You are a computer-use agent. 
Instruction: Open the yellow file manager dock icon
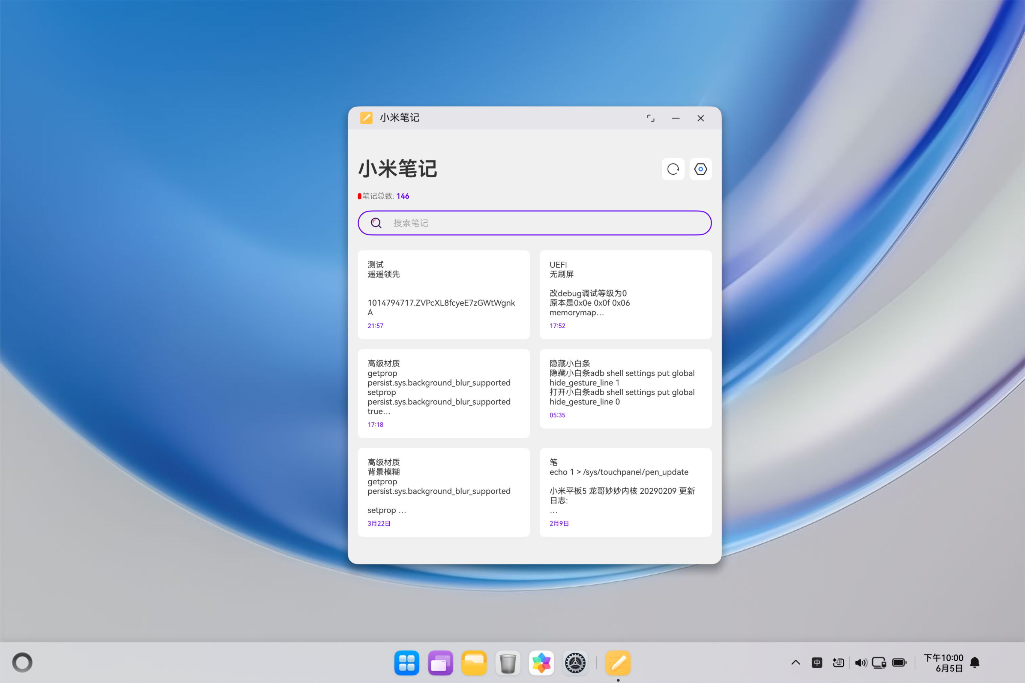pos(474,663)
